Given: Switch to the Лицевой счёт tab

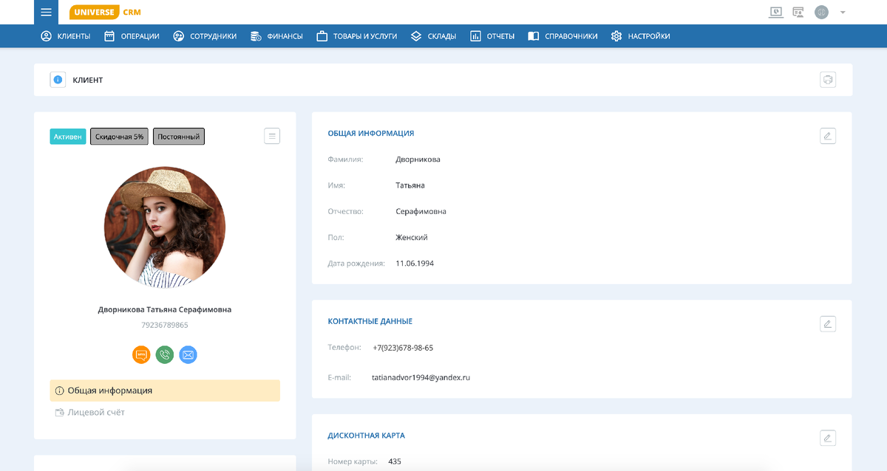Looking at the screenshot, I should (x=90, y=413).
